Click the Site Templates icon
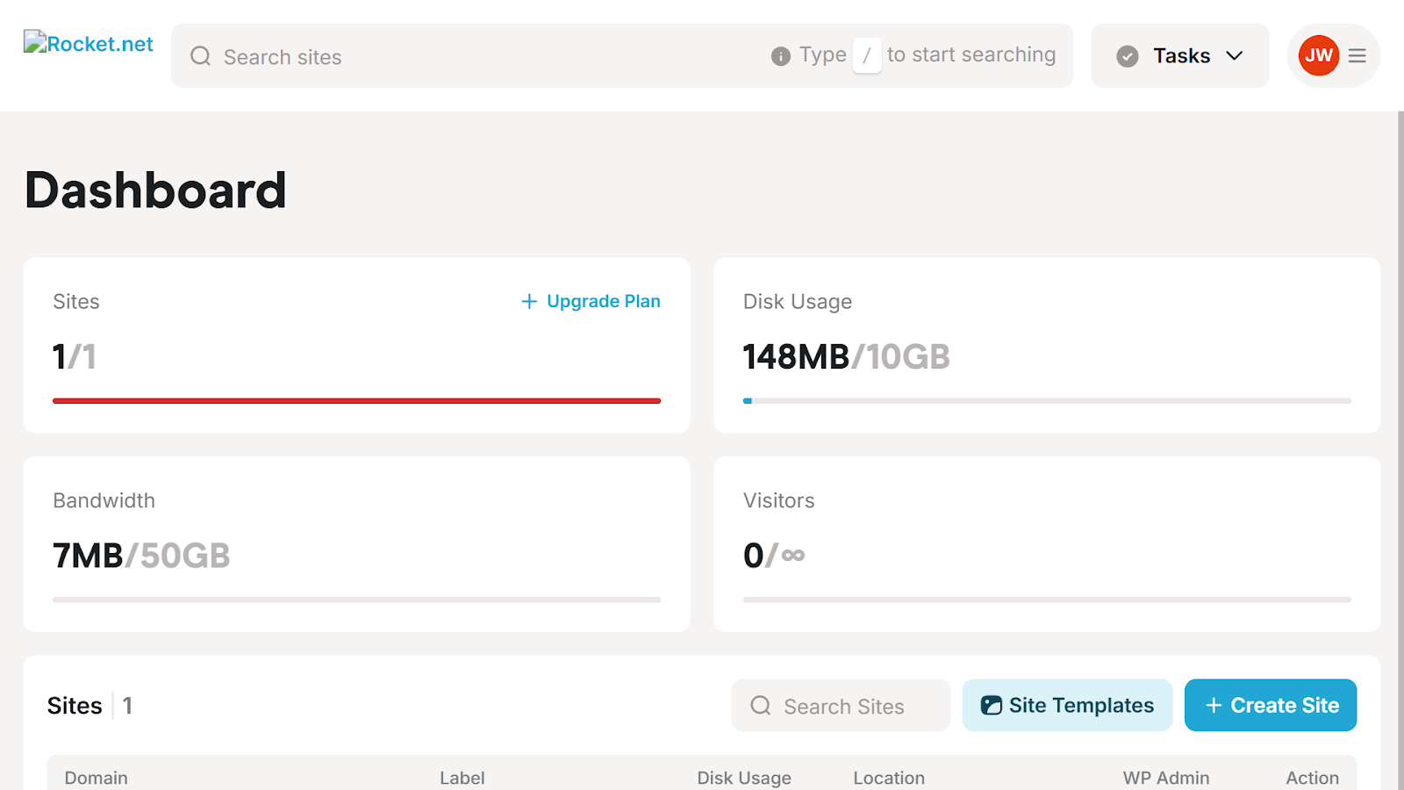The image size is (1404, 790). 992,706
